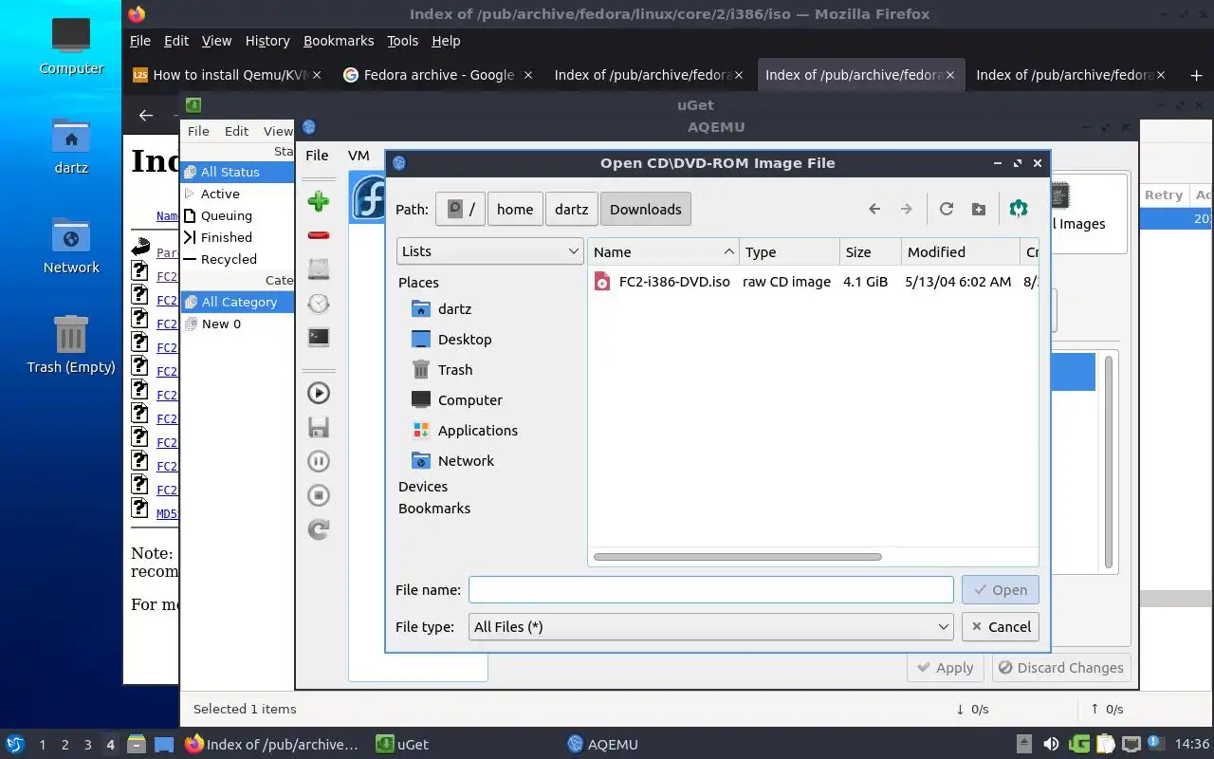
Task: Start the VM with the play icon in AQEMU
Action: pyautogui.click(x=319, y=393)
